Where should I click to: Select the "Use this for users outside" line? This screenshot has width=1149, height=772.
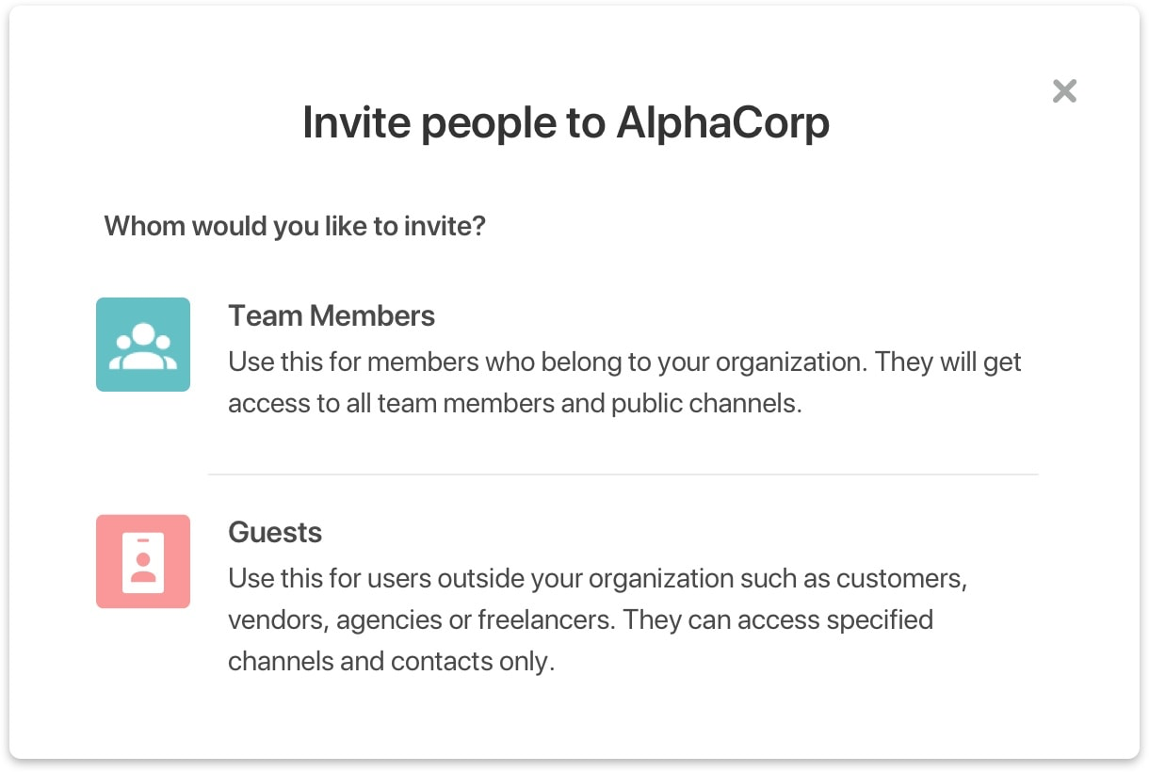coord(597,578)
